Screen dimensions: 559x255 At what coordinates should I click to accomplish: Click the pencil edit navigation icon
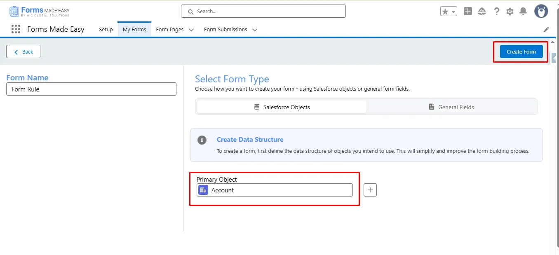pyautogui.click(x=546, y=30)
